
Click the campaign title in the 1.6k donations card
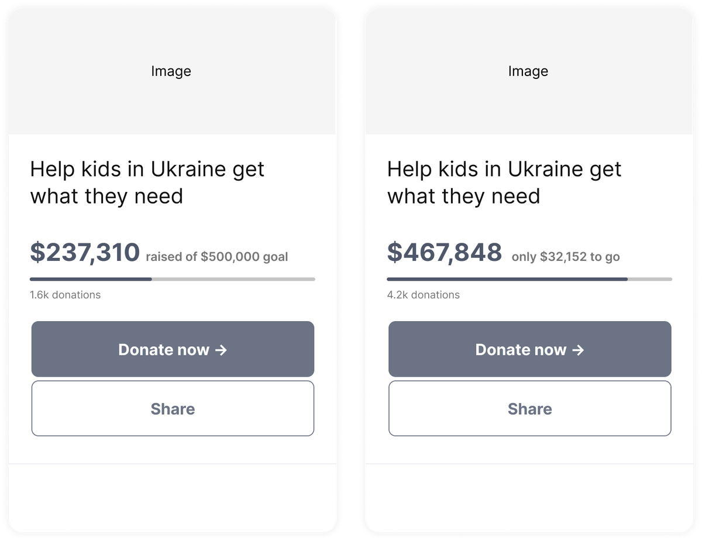147,182
